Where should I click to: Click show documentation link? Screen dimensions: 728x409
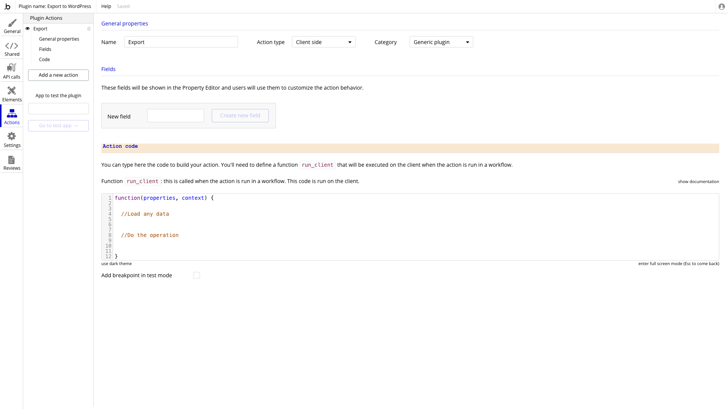[x=698, y=182]
